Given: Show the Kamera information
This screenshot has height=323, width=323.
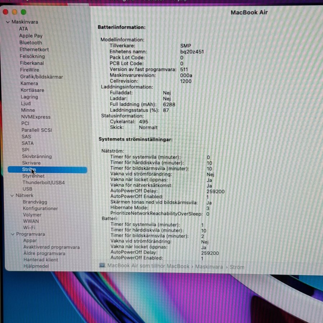Looking at the screenshot, I should 29,83.
